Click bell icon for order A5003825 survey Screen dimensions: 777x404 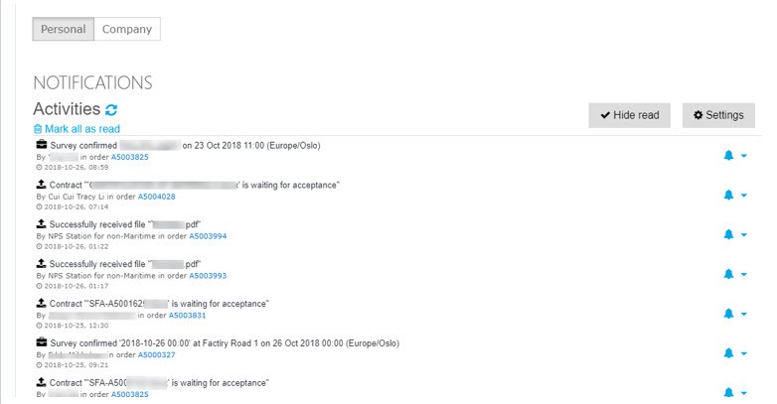point(728,156)
